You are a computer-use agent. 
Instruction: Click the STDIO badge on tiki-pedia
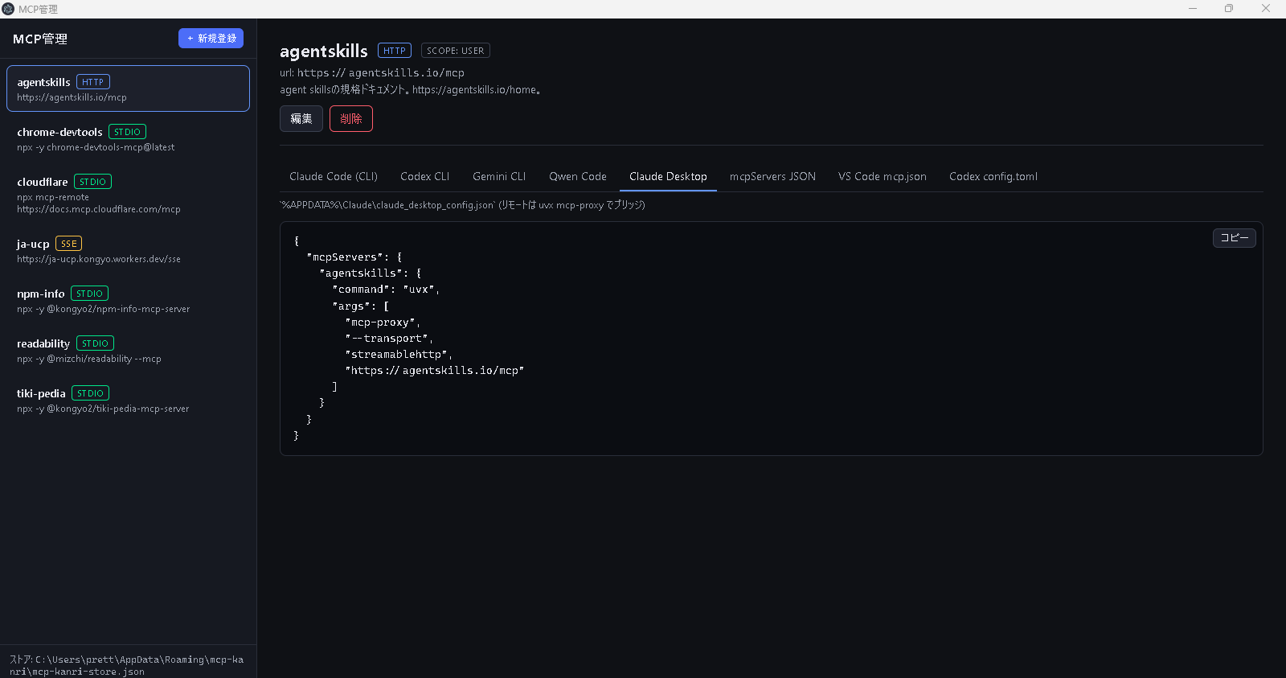click(x=90, y=393)
